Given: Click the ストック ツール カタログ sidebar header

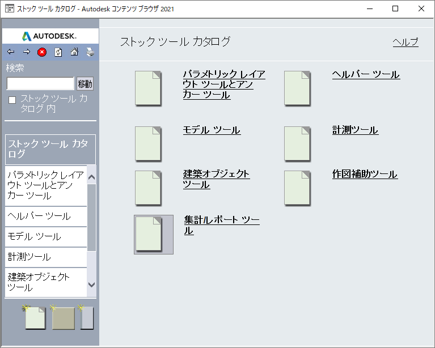Looking at the screenshot, I should pyautogui.click(x=50, y=149).
